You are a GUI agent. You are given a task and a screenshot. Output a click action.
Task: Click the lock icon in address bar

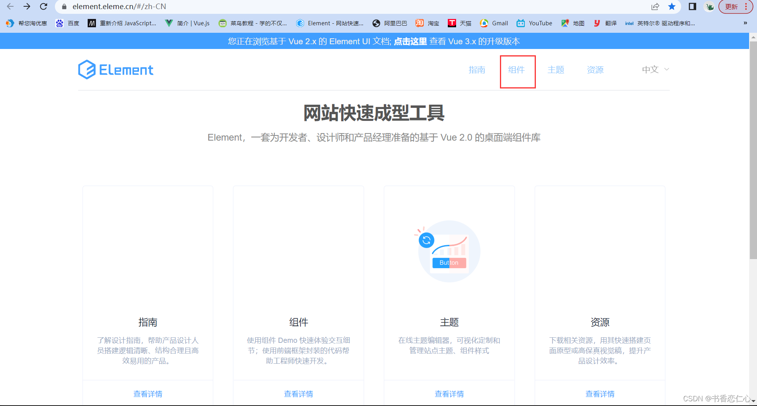coord(64,7)
